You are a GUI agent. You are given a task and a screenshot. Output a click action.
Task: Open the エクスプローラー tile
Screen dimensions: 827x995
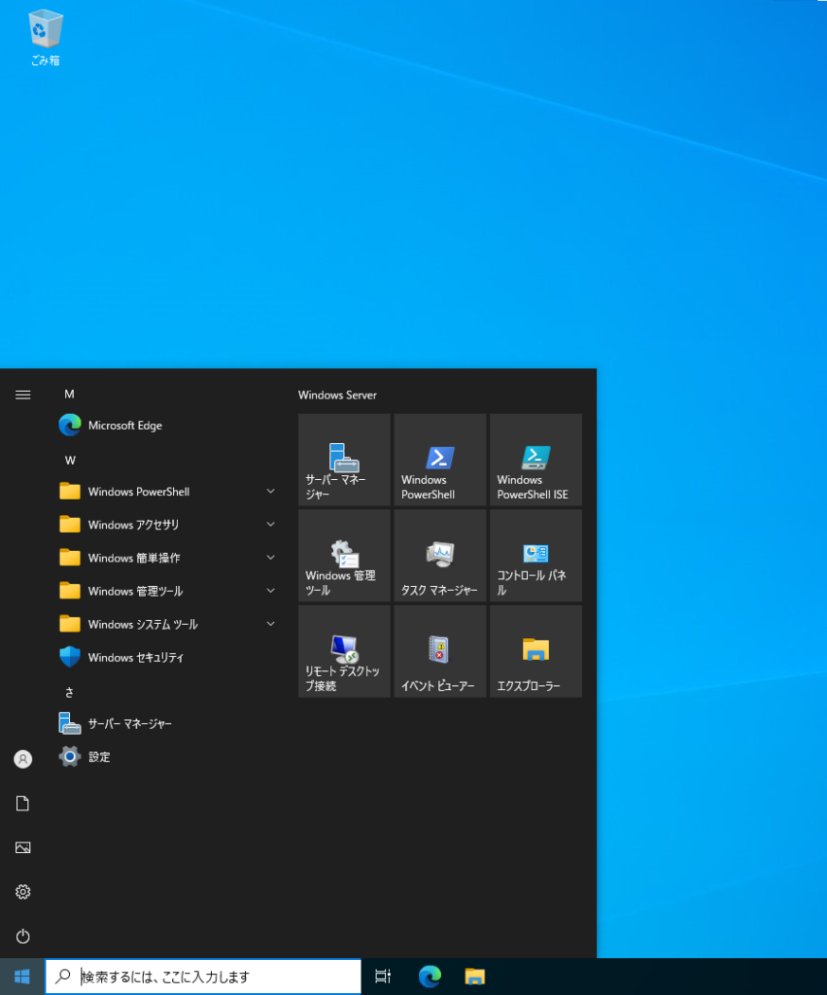pos(535,651)
